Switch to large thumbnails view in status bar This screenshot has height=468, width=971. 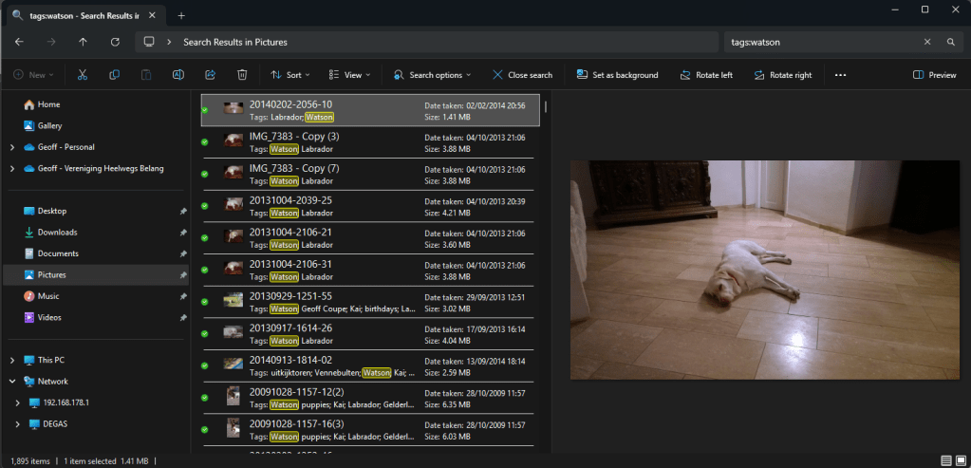click(x=962, y=460)
